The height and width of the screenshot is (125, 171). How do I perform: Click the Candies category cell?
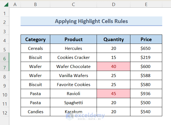coord(35,112)
